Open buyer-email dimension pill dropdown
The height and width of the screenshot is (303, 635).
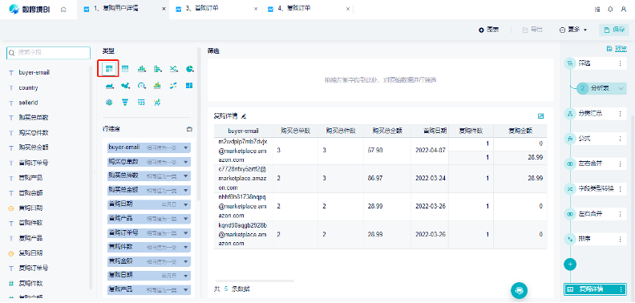coord(186,147)
